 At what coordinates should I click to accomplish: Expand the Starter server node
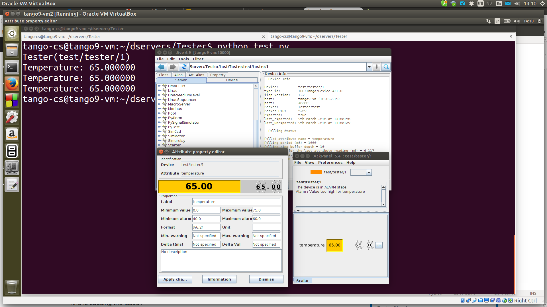[x=160, y=145]
